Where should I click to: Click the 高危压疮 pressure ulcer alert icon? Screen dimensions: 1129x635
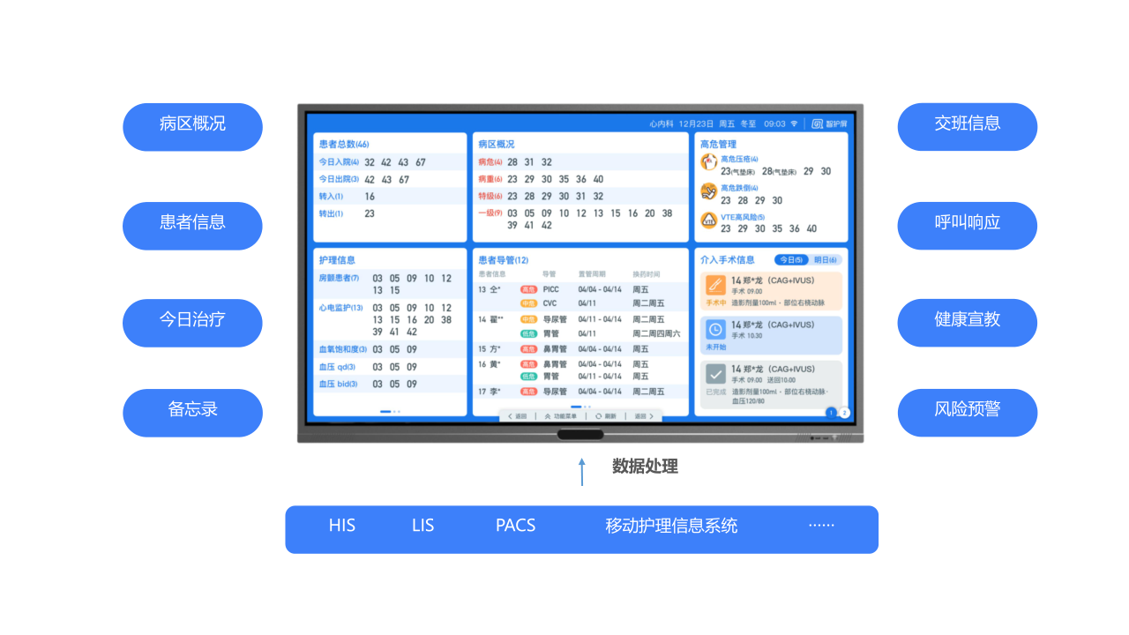[x=708, y=161]
